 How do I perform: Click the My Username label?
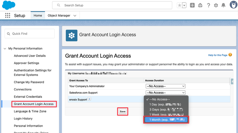pyautogui.click(x=76, y=73)
